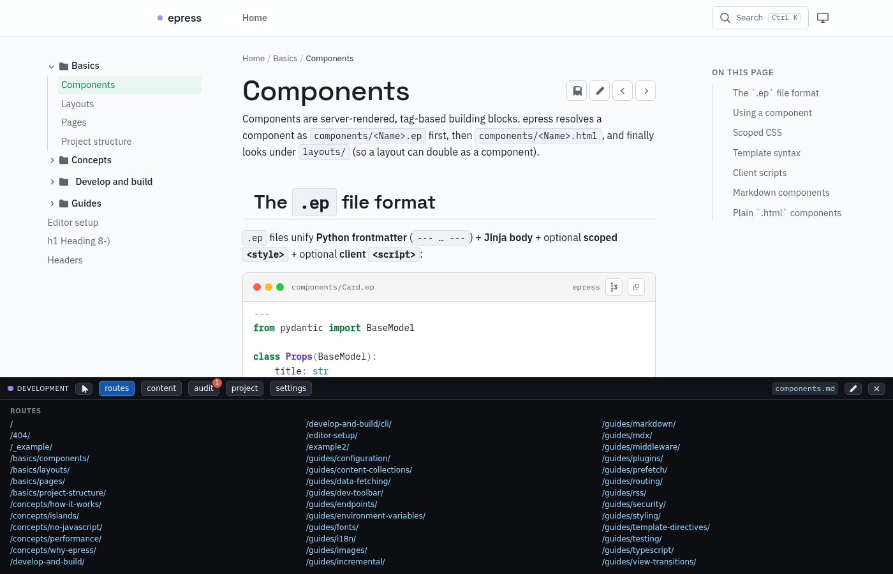Open the /editor-setup/ route
Viewport: 893px width, 574px height.
332,436
